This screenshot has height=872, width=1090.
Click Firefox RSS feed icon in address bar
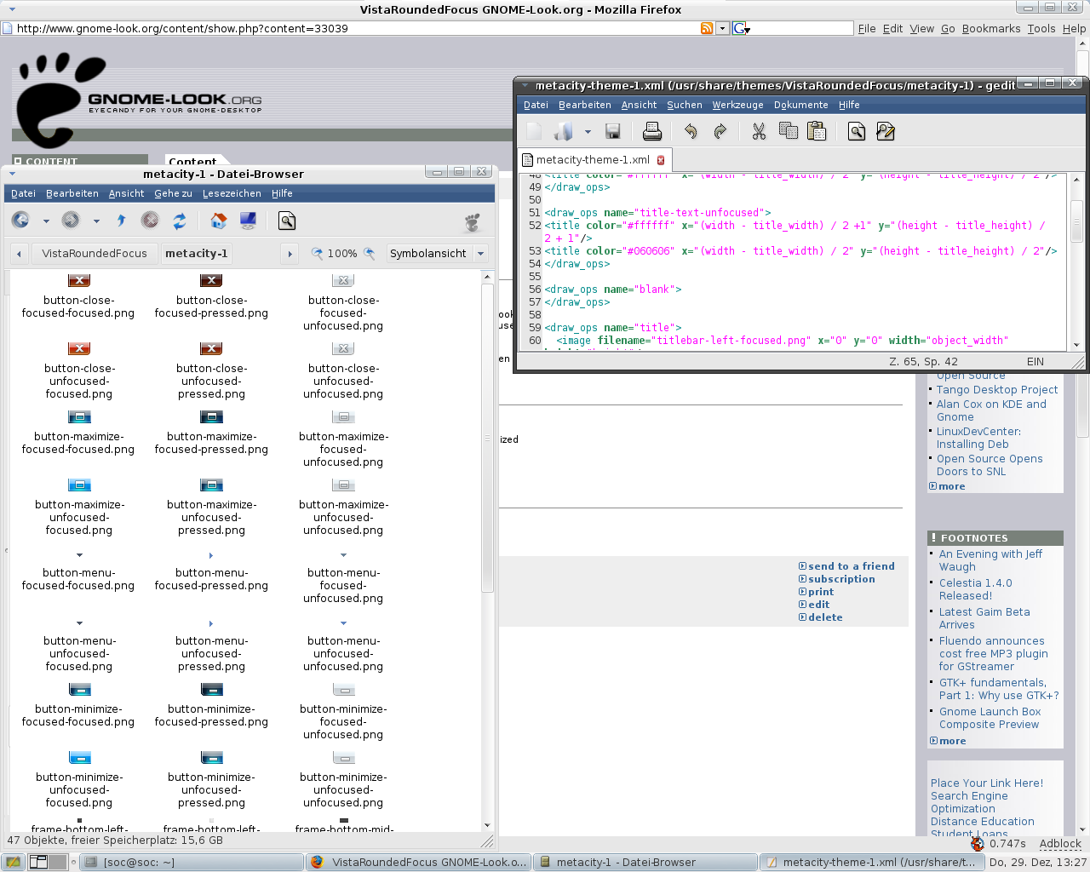[707, 28]
